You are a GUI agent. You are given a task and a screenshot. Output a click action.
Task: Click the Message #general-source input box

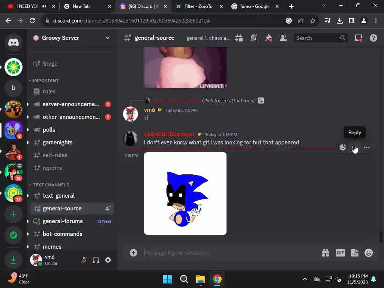click(x=230, y=253)
